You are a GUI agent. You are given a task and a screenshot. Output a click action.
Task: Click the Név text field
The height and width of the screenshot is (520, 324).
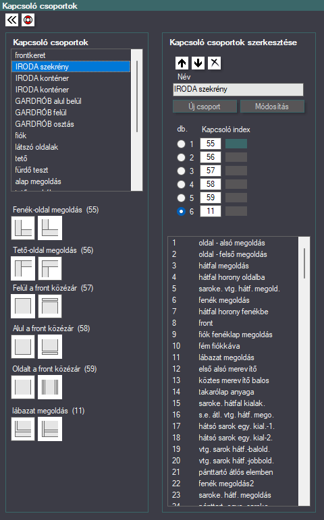tap(238, 89)
